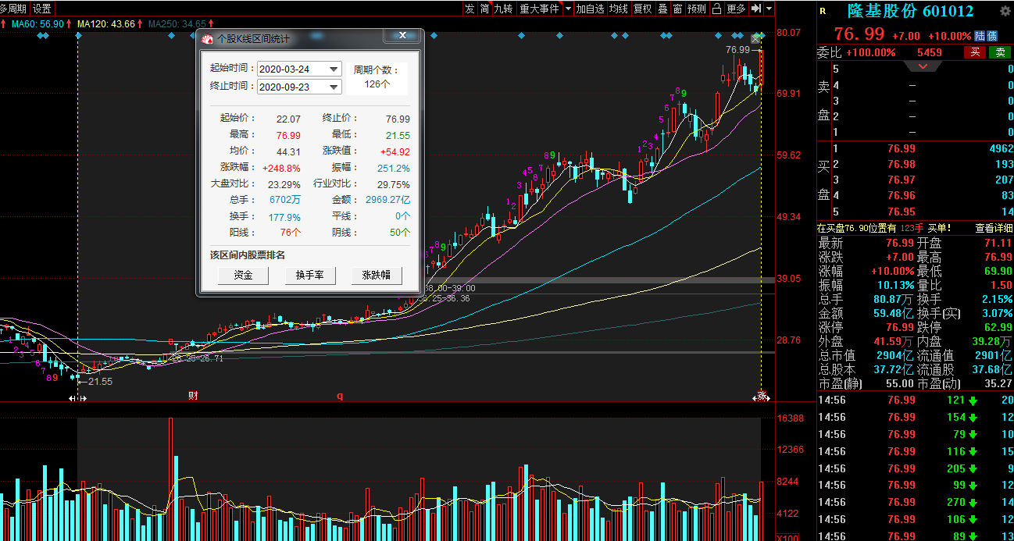The image size is (1014, 541).
Task: Click MA60: 56.90 label
Action: coord(37,25)
